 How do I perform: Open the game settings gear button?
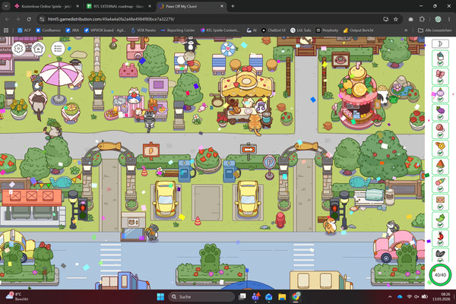19,49
